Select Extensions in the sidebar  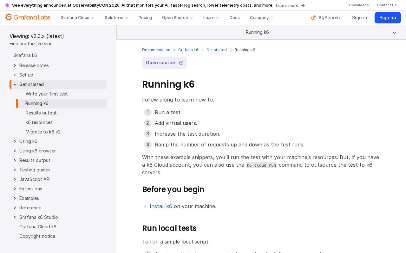[31, 189]
